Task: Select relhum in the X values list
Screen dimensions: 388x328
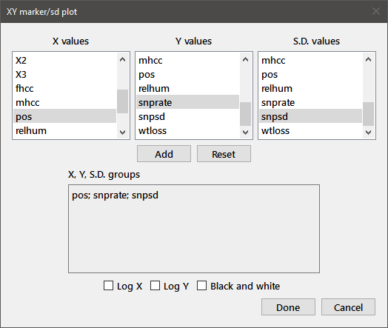Action: pos(65,130)
